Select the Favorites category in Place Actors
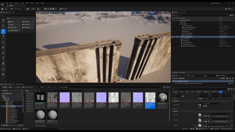The width and height of the screenshot is (235, 132). [x=3, y=21]
